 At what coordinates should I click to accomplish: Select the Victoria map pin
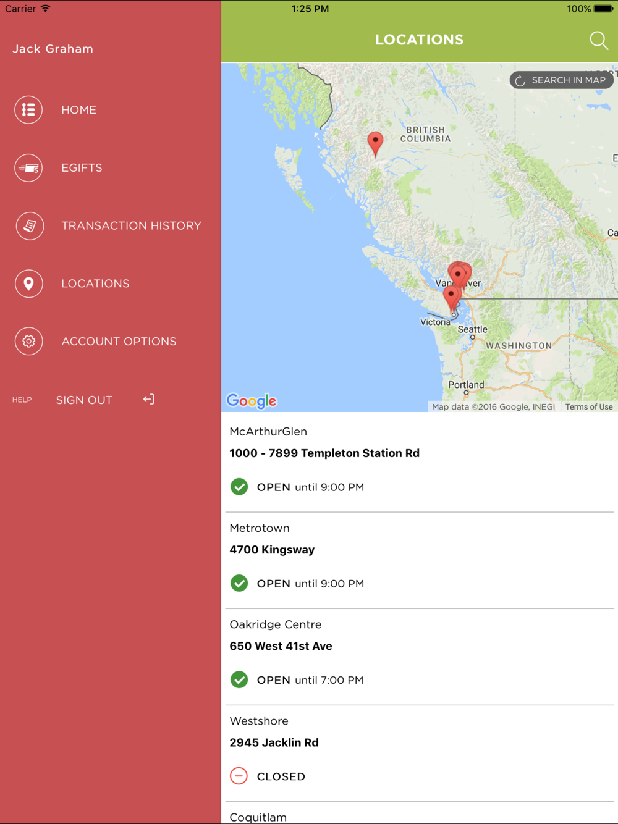(452, 299)
